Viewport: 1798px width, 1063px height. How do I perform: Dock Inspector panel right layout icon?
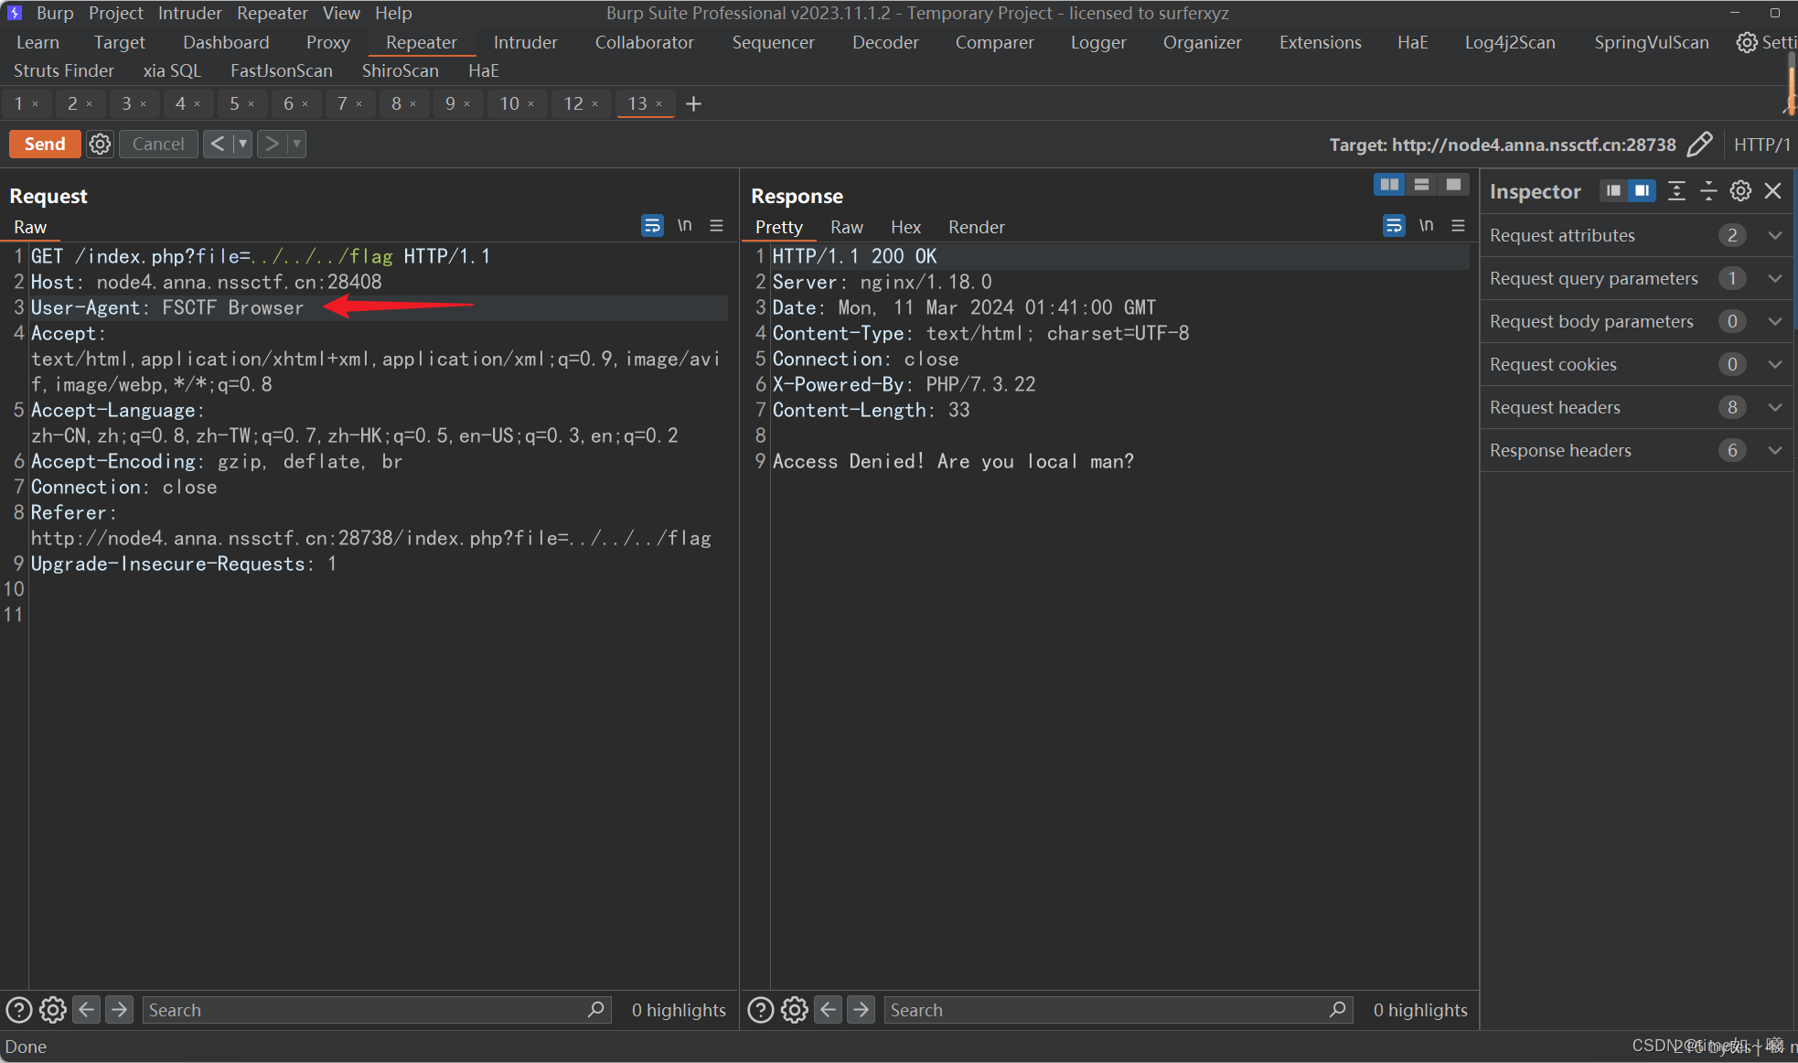(1643, 190)
